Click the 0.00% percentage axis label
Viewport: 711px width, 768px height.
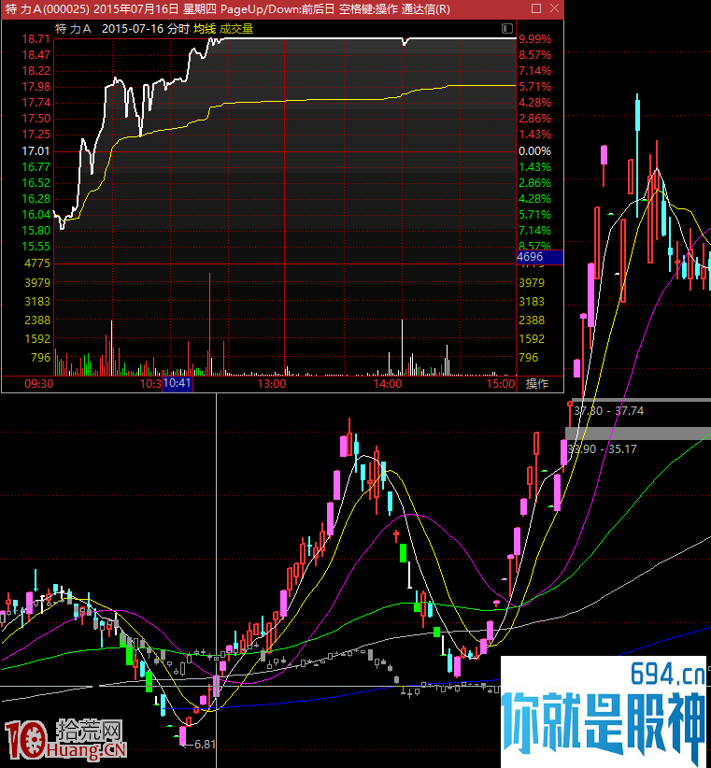point(534,151)
